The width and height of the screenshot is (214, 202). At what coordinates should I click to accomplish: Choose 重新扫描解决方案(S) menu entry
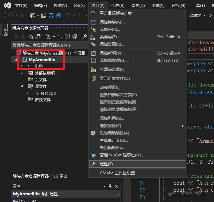pyautogui.click(x=138, y=95)
